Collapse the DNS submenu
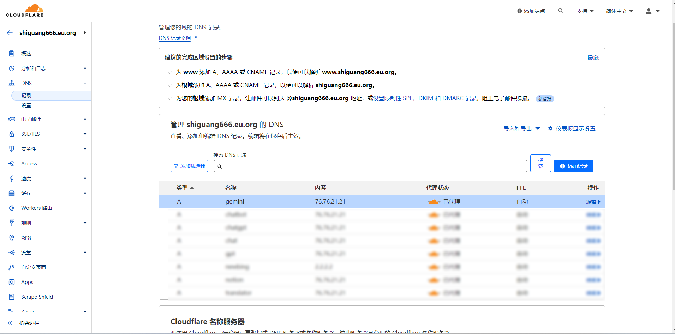The width and height of the screenshot is (675, 334). [x=85, y=83]
